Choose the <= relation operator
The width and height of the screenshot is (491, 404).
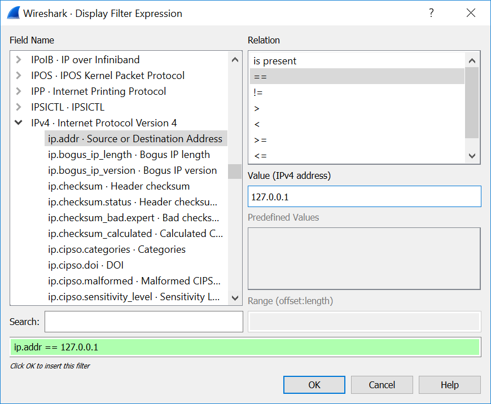tap(260, 156)
